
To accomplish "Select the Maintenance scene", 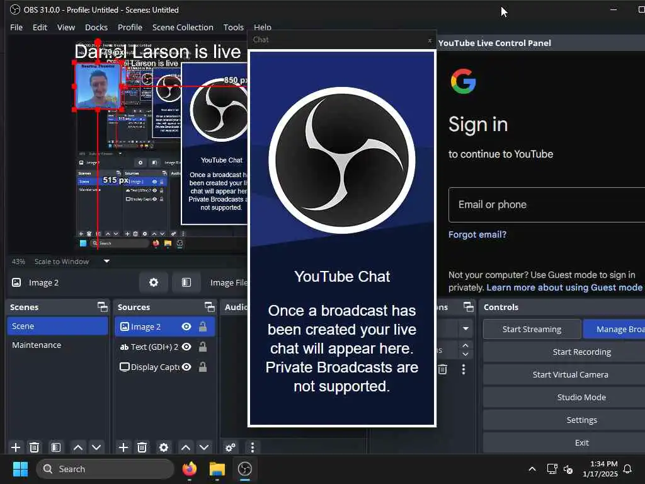I will 57,345.
